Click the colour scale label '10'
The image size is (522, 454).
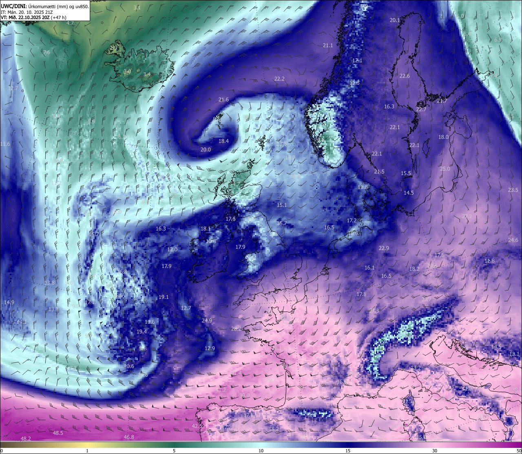point(261,450)
